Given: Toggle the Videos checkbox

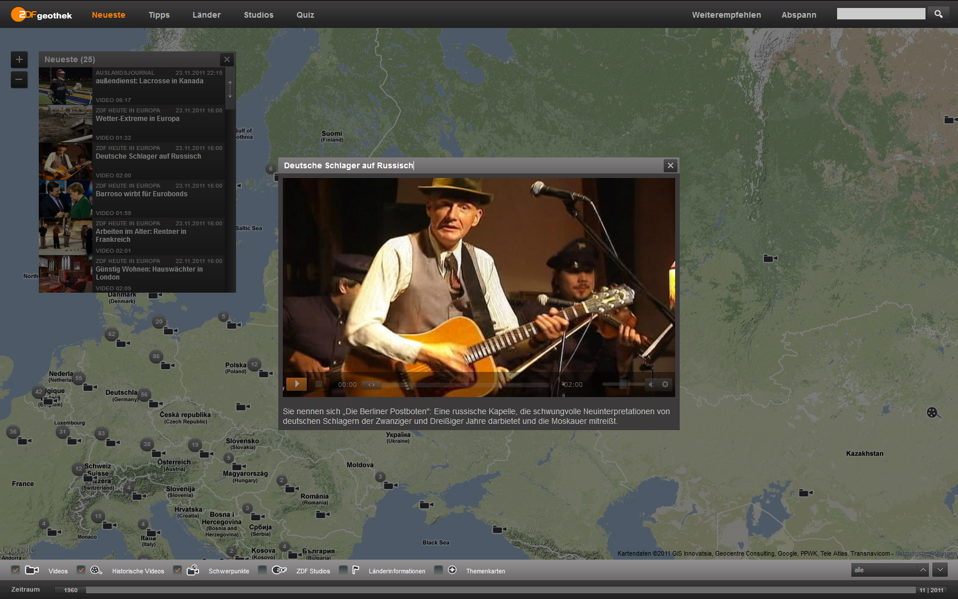Looking at the screenshot, I should pos(15,570).
